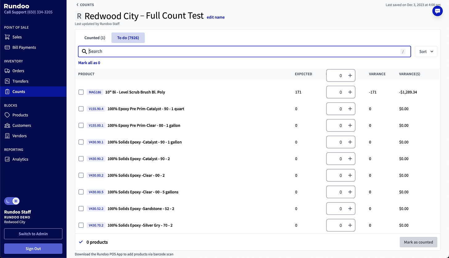Check the V430.00.5 Epoxy Clear 5 gallons checkbox
Image resolution: width=449 pixels, height=258 pixels.
[x=81, y=192]
